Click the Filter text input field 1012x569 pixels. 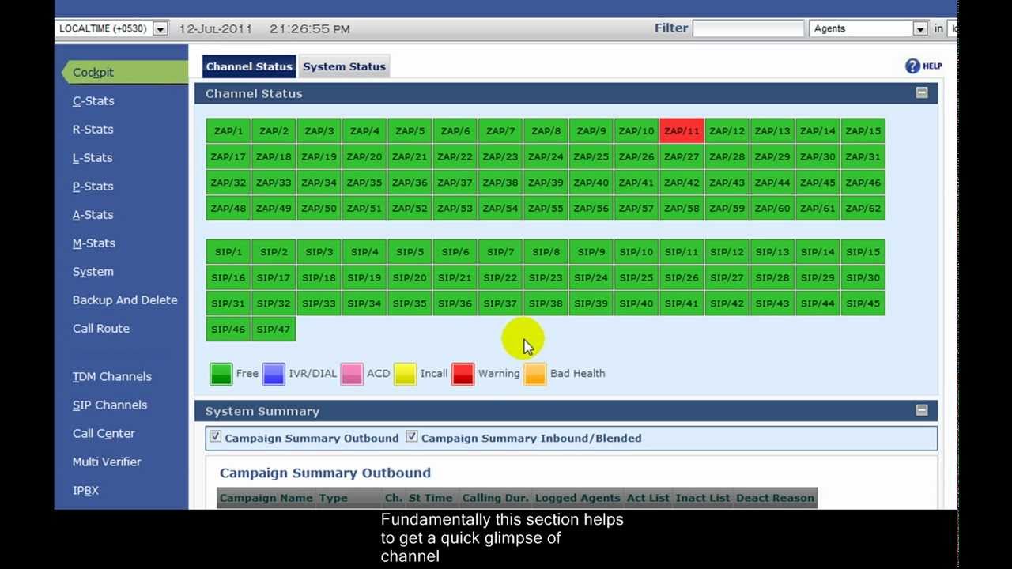pyautogui.click(x=748, y=28)
